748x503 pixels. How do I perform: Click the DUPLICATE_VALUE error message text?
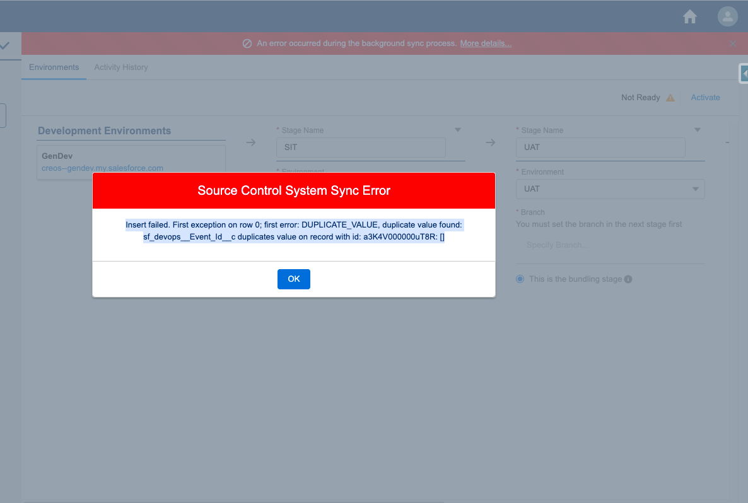[x=294, y=231]
